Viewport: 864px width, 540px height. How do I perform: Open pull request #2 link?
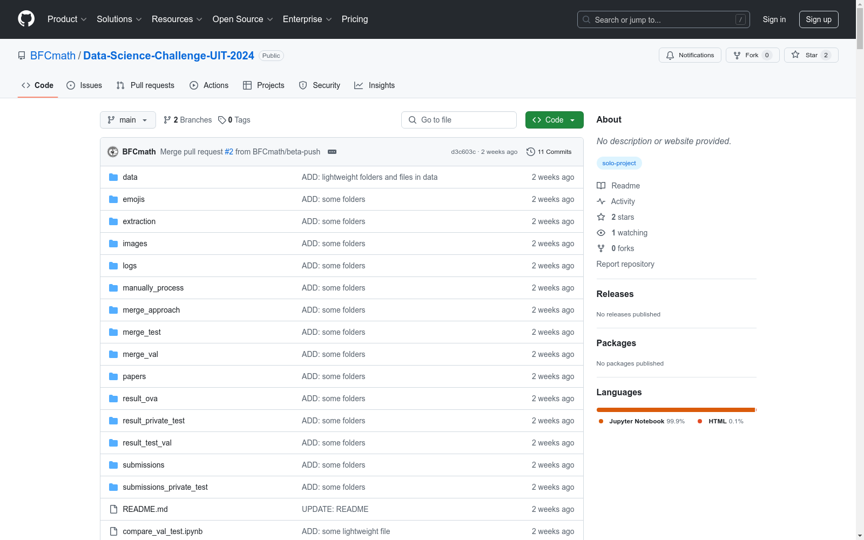[229, 152]
